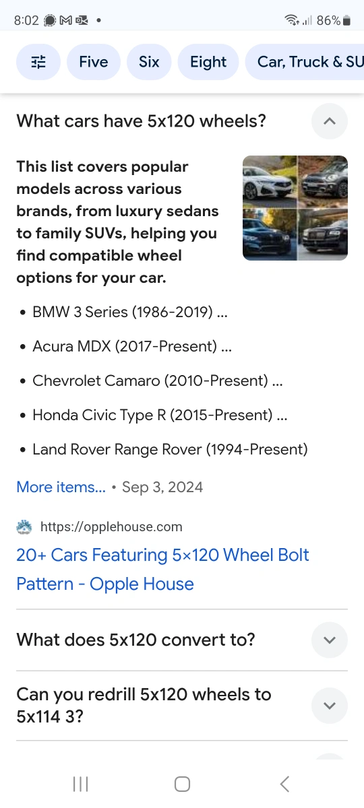Select the 'Five' filter chip
This screenshot has width=364, height=808.
click(x=94, y=63)
